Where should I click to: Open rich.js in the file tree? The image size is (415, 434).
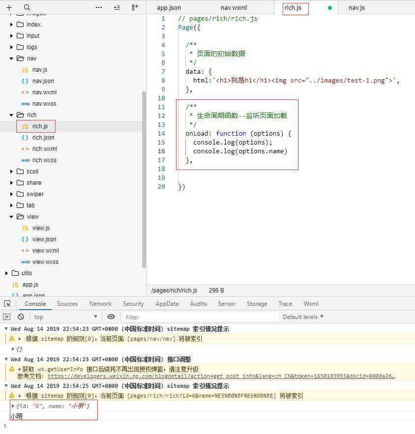(x=40, y=126)
